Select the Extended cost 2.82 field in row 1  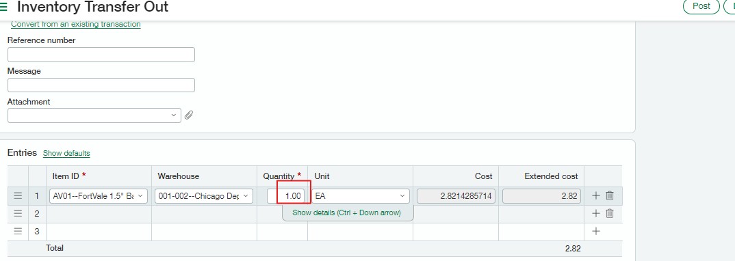(x=541, y=196)
